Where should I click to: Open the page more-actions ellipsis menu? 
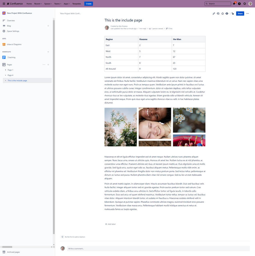coord(247,13)
